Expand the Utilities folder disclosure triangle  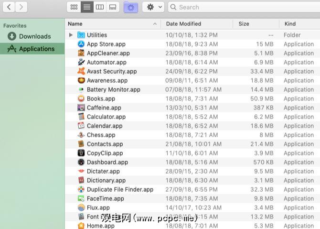pos(71,35)
